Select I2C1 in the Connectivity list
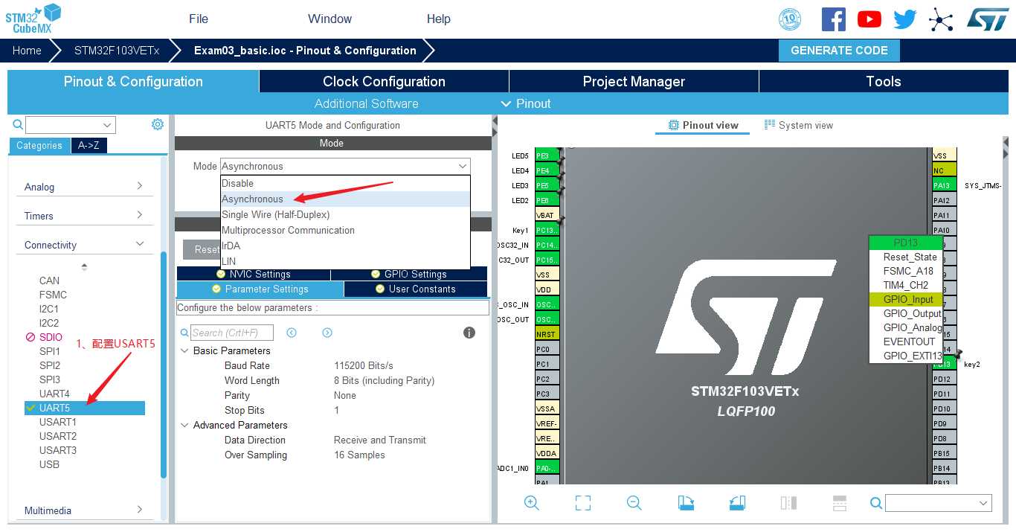Viewport: 1016px width, 532px height. (x=49, y=309)
